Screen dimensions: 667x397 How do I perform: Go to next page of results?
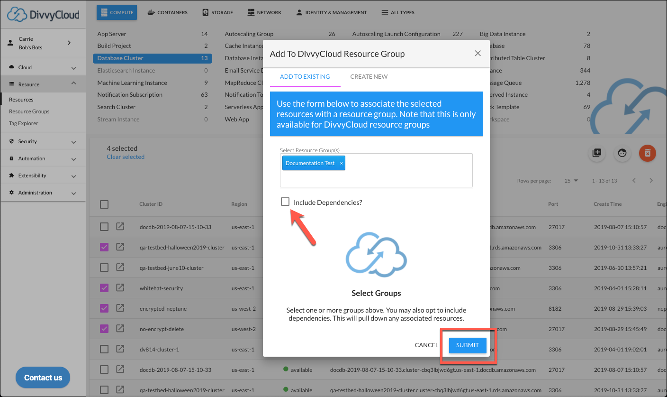(x=651, y=181)
